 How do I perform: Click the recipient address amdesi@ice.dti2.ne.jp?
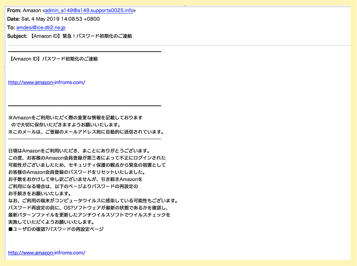(41, 27)
